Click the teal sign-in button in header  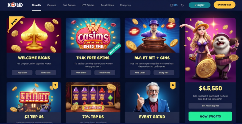coord(200,5)
